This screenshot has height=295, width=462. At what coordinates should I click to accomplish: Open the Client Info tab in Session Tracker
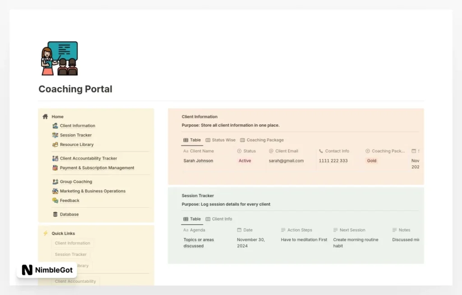pyautogui.click(x=219, y=219)
